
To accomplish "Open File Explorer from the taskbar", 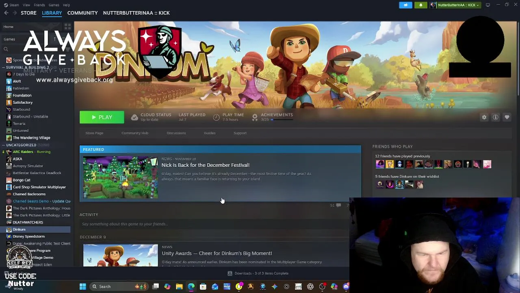I will tap(179, 286).
